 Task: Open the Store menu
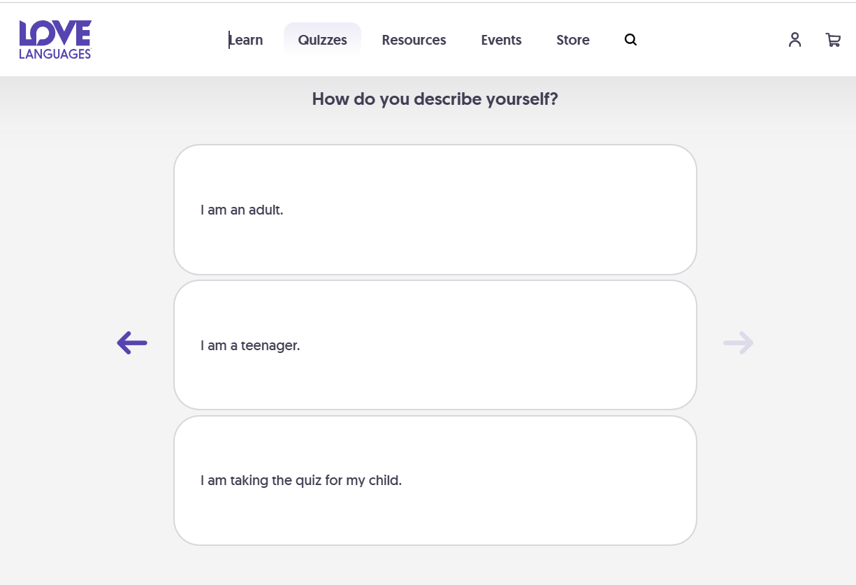[572, 40]
